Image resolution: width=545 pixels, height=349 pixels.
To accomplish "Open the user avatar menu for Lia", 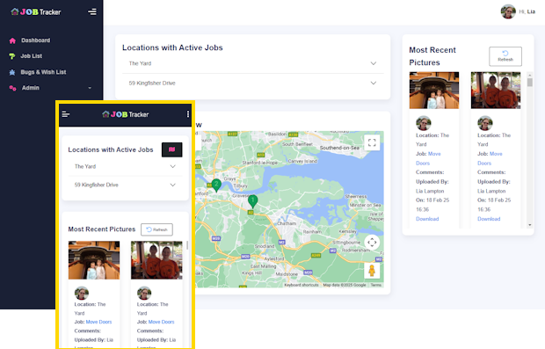I will pos(508,11).
